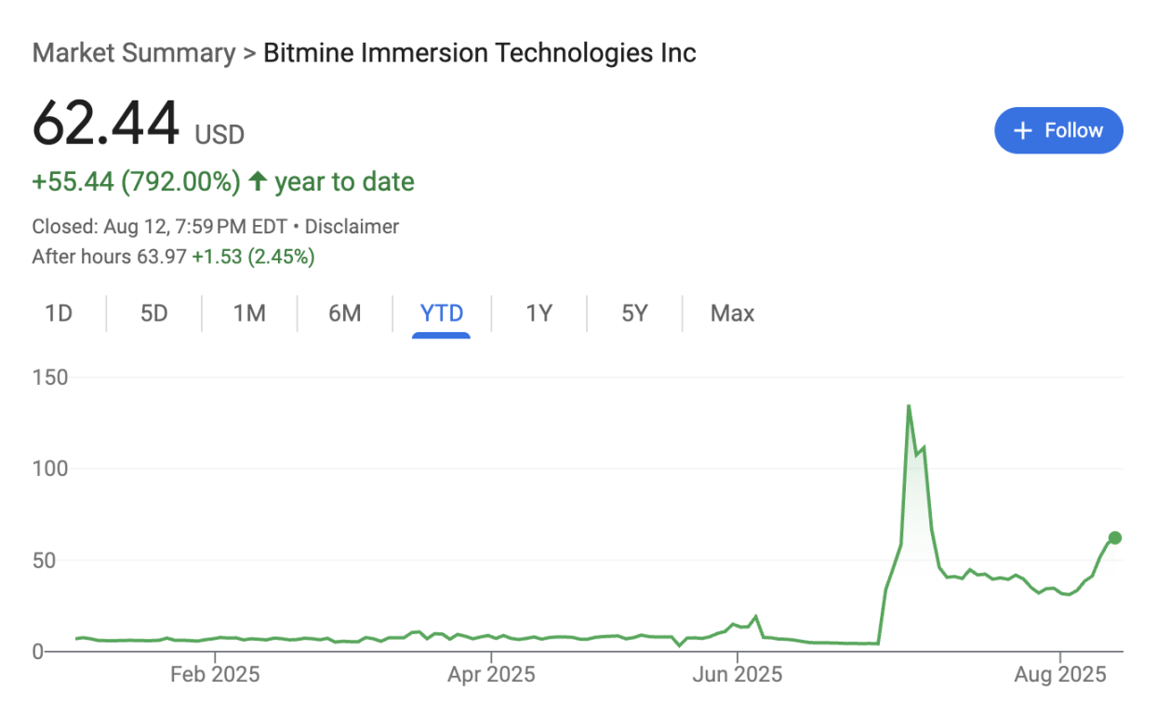This screenshot has width=1157, height=716.
Task: Click the Feb 2025 axis label
Action: [x=215, y=674]
